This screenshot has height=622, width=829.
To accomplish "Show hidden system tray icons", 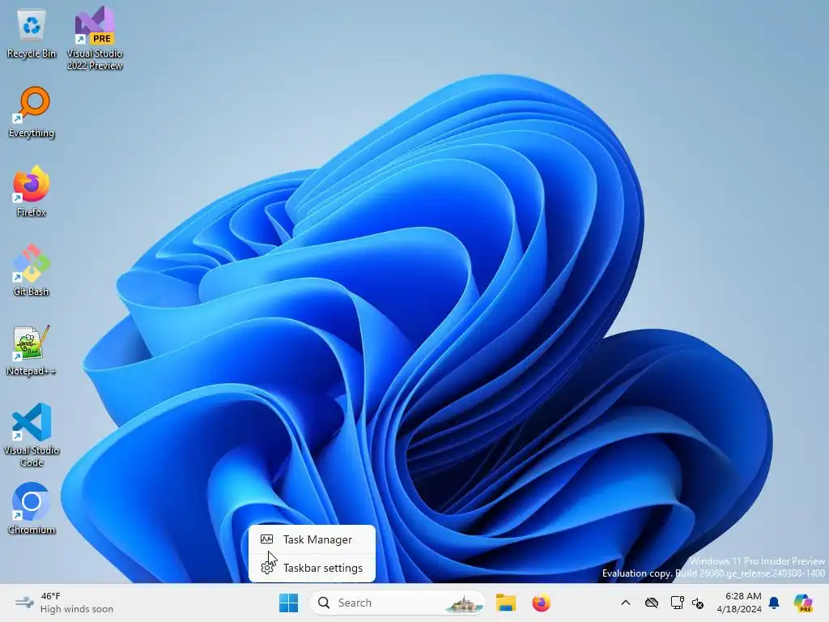I will click(626, 603).
